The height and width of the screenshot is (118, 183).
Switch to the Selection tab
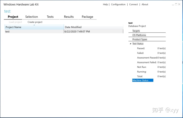(x=32, y=17)
